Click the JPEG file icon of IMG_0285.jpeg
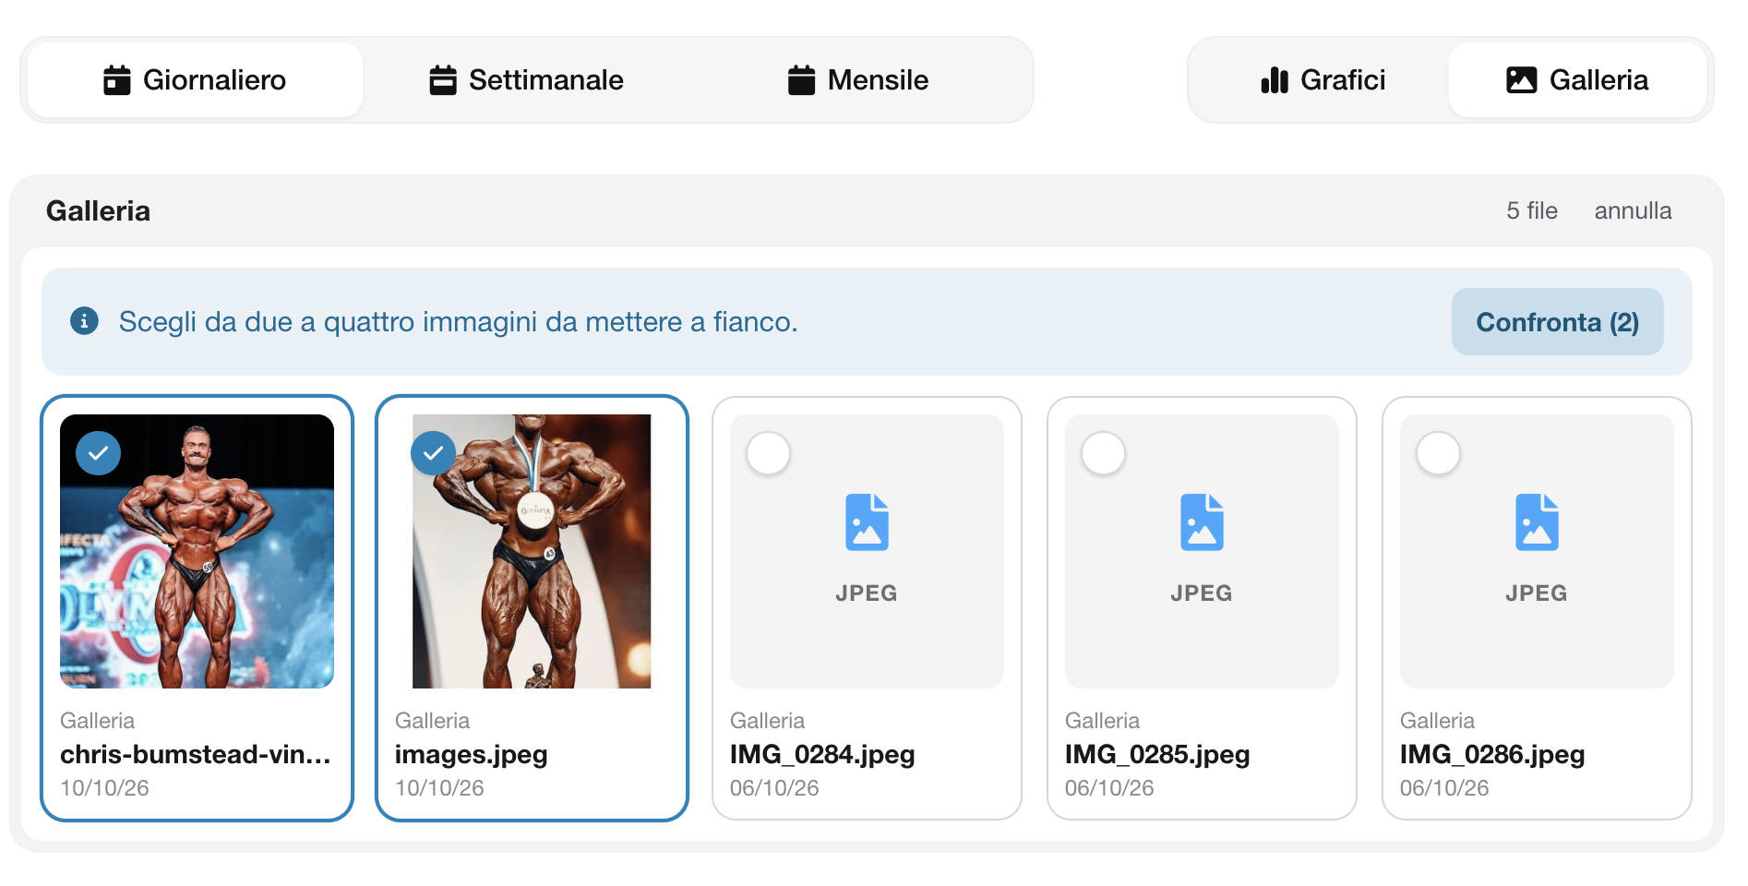Viewport: 1748px width, 886px height. pos(1202,522)
